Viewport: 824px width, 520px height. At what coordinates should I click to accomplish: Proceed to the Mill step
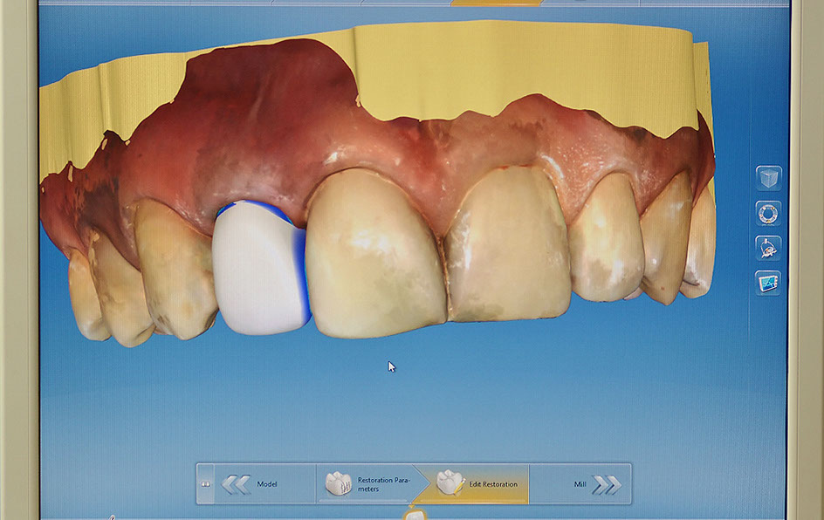click(580, 484)
